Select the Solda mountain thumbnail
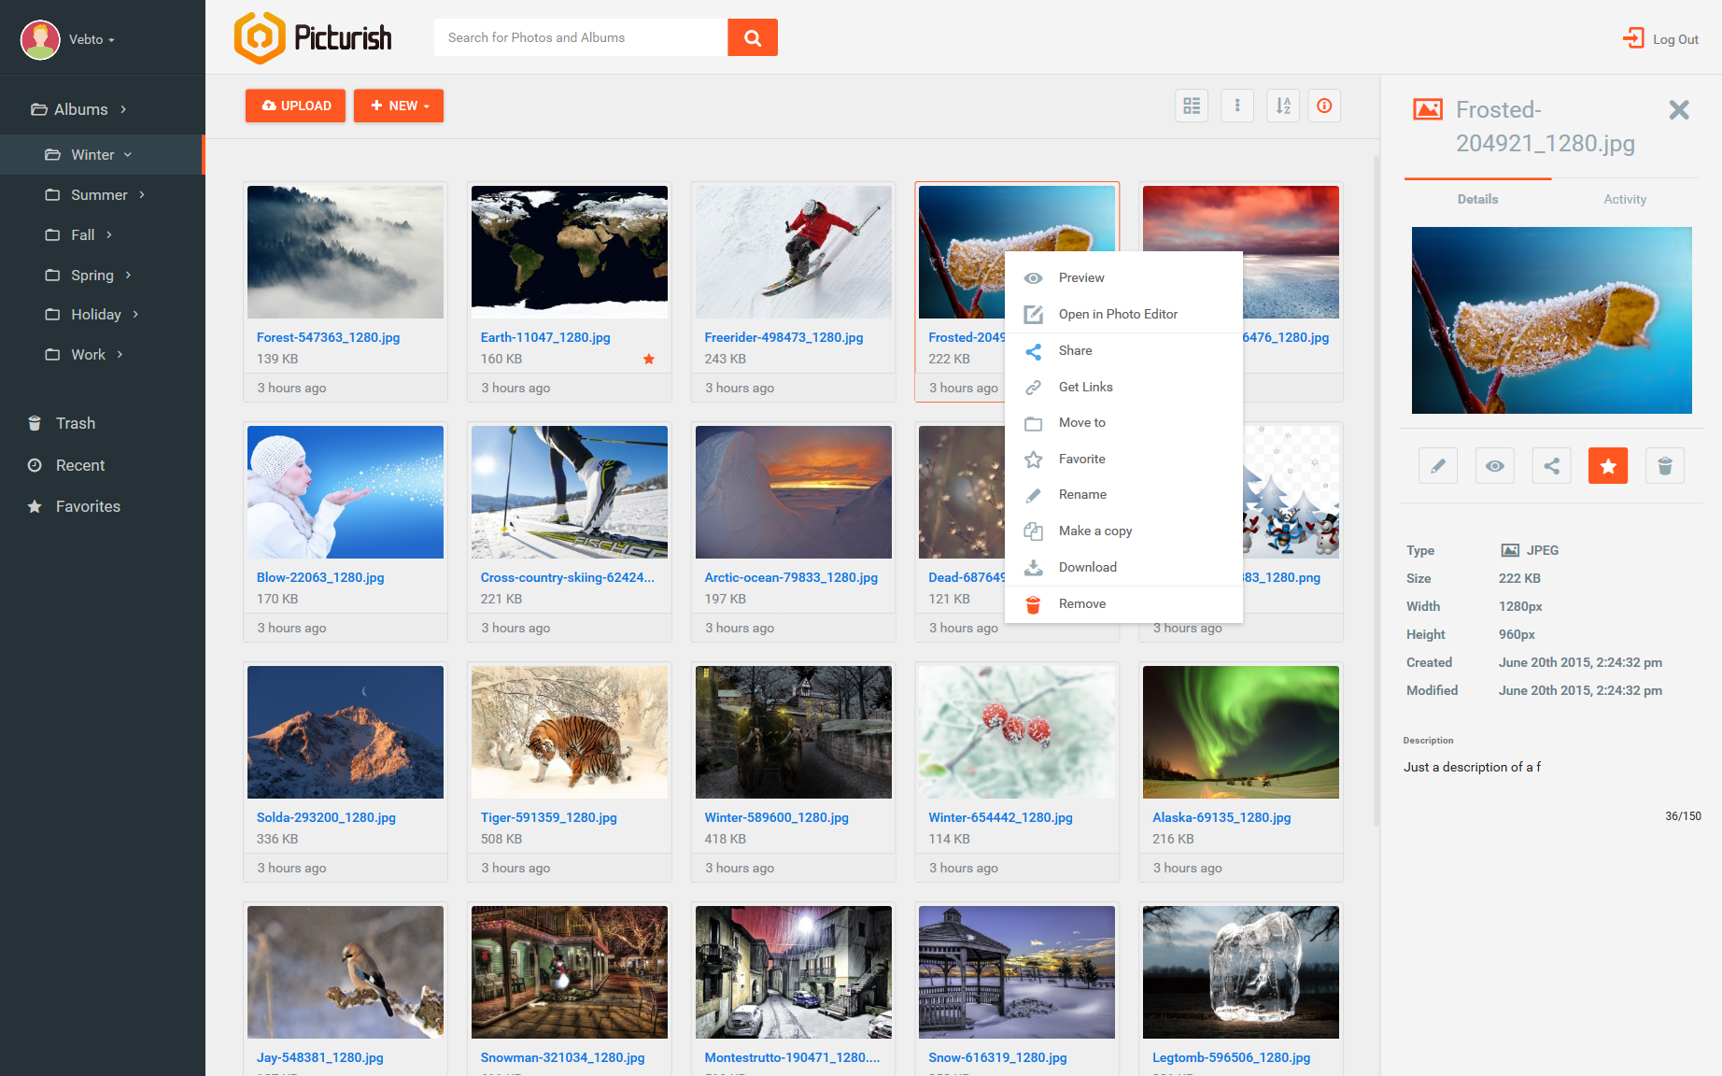 tap(346, 732)
